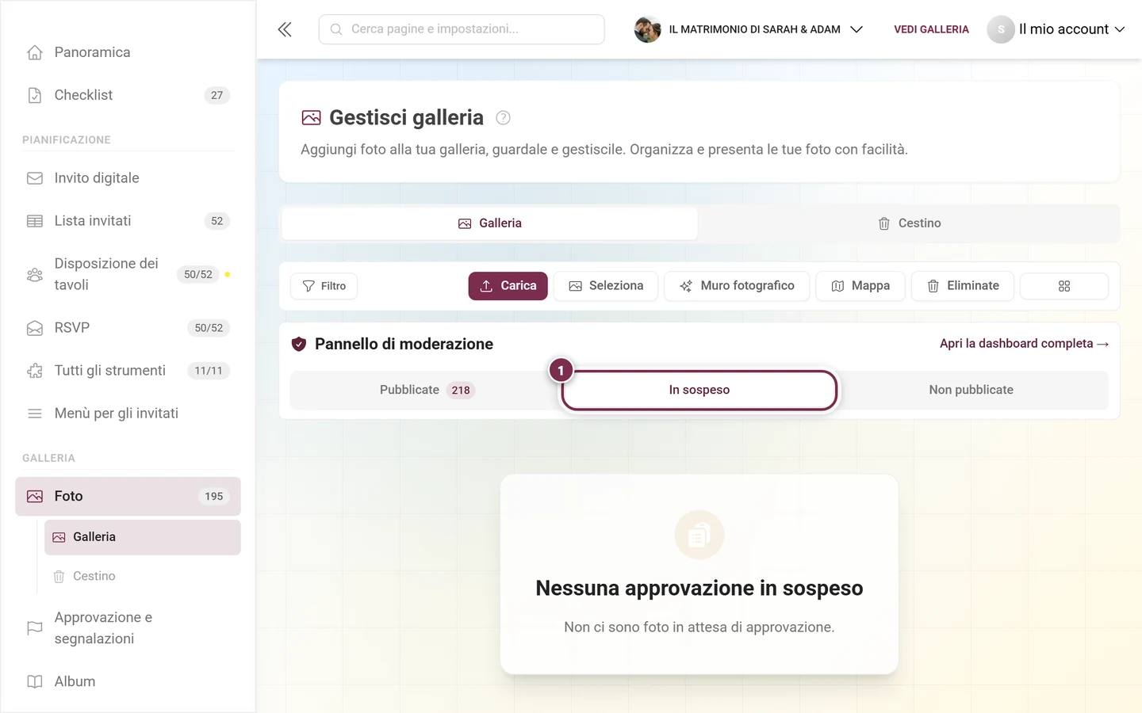The image size is (1142, 713).
Task: Open Album in sidebar
Action: [128, 681]
